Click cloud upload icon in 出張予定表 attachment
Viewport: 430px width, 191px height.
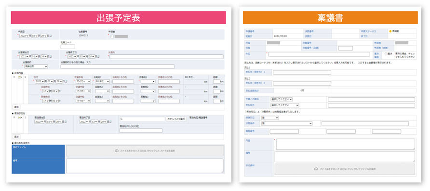117,151
